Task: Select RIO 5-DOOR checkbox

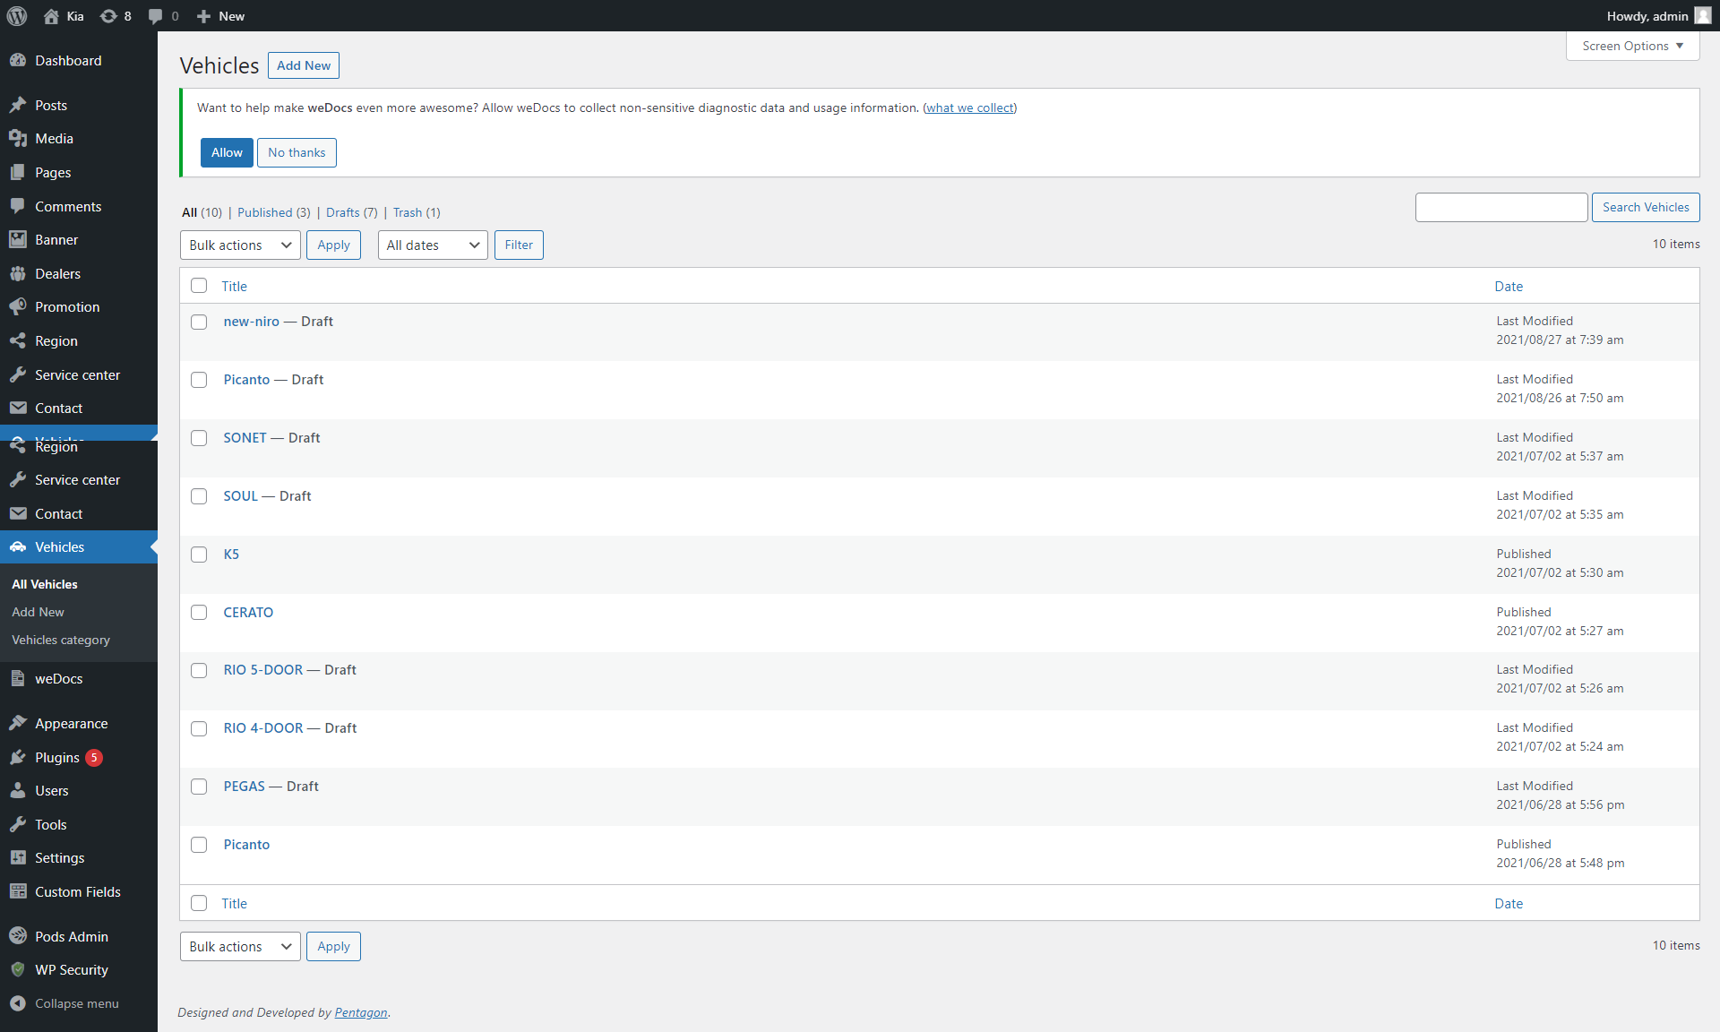Action: [x=199, y=670]
